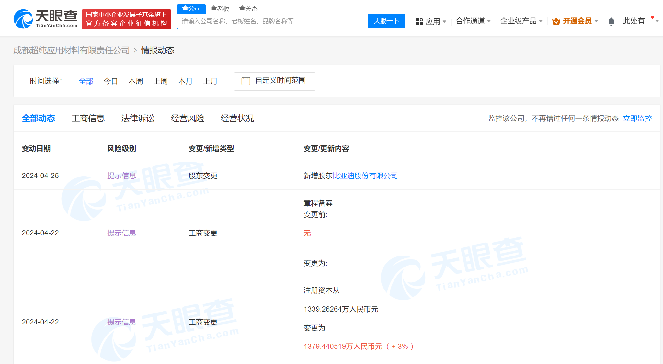Click the 变更/新增类型 column header
663x364 pixels.
click(x=211, y=149)
